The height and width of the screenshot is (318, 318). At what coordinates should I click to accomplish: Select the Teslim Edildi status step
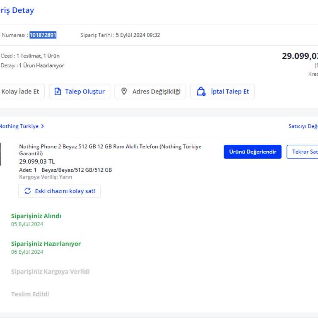30,294
